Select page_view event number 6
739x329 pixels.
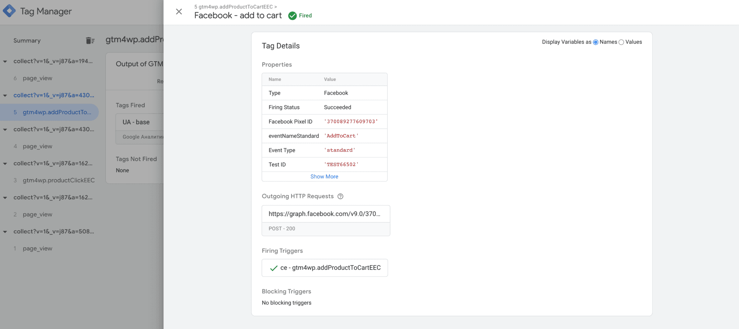37,78
